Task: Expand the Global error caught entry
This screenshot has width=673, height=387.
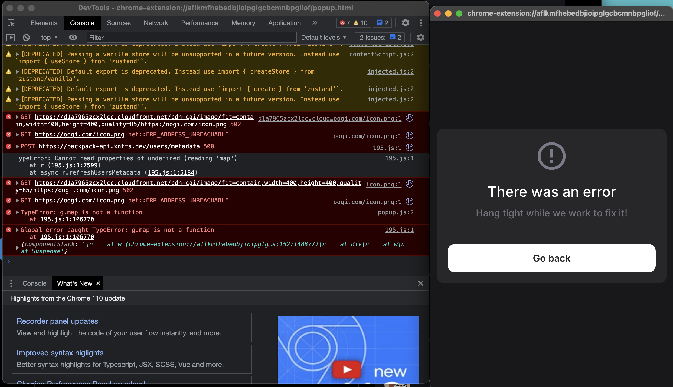Action: (x=17, y=230)
